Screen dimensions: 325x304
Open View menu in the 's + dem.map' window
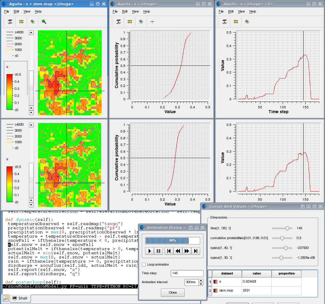pos(27,11)
